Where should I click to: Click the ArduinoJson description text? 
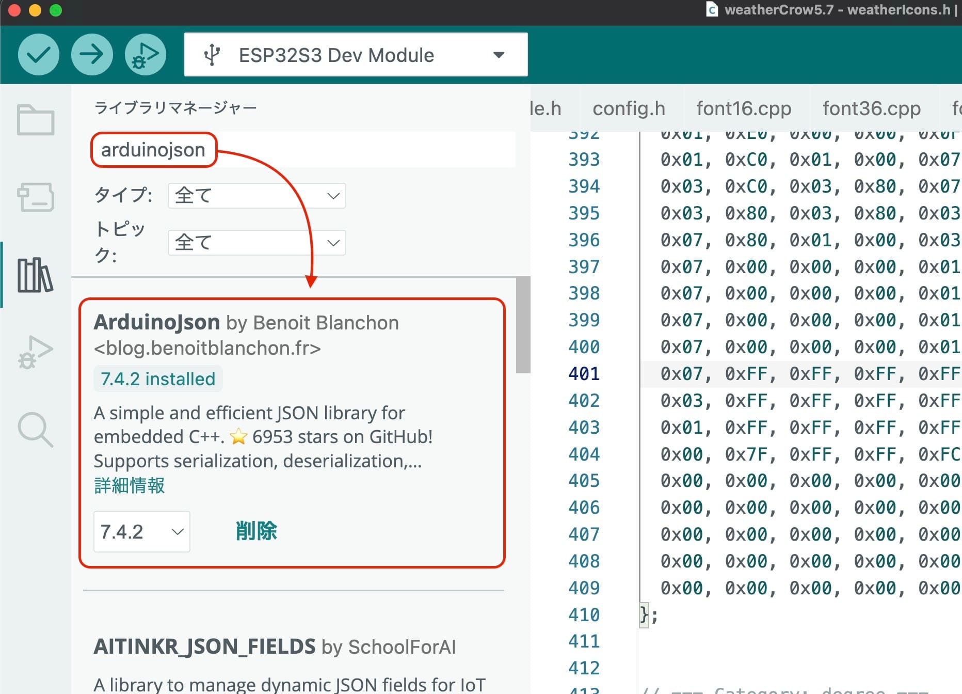(x=263, y=437)
